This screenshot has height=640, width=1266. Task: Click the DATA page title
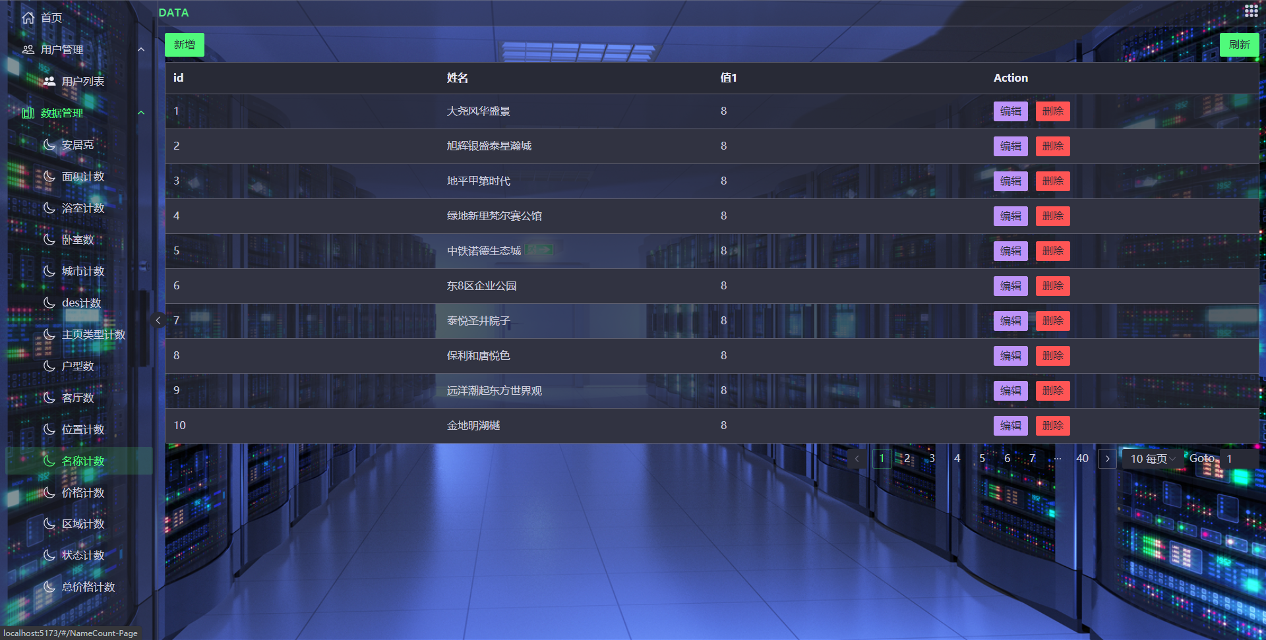coord(174,13)
